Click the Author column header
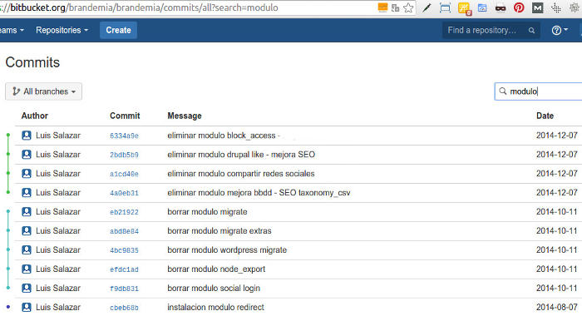582x316 pixels. tap(35, 116)
